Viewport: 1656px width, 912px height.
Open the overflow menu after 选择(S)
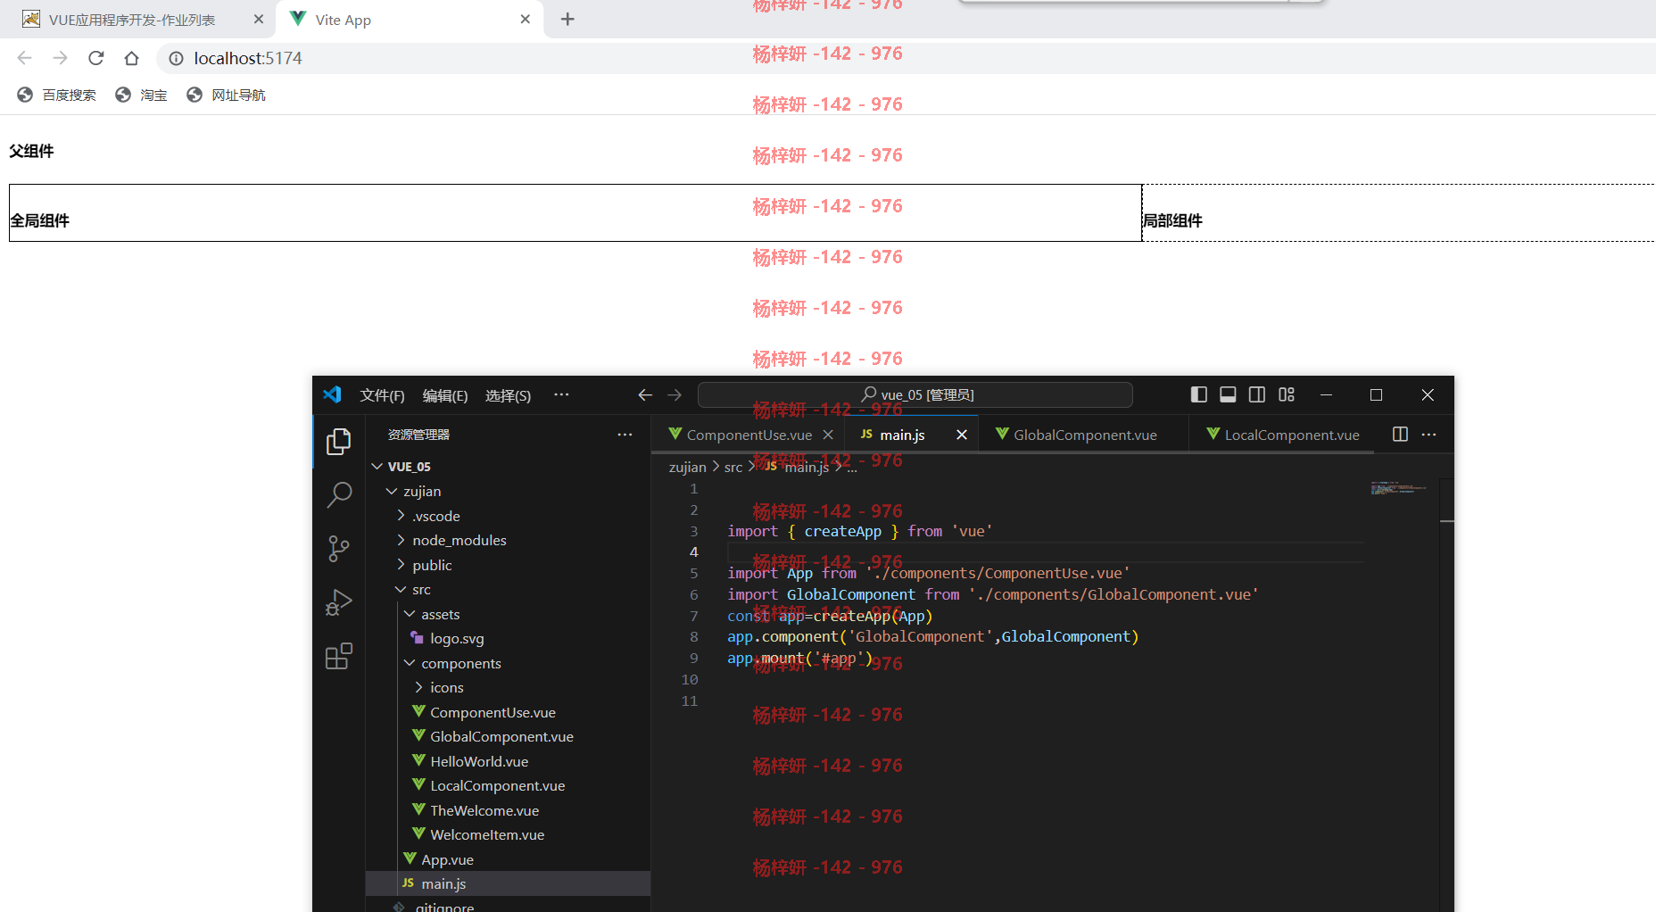561,394
